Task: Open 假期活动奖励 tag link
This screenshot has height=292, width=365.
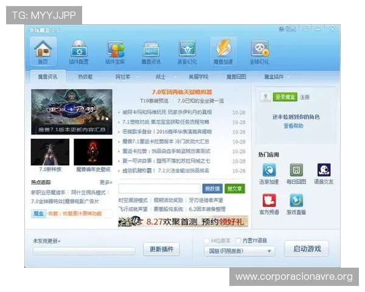Action: pyautogui.click(x=169, y=200)
